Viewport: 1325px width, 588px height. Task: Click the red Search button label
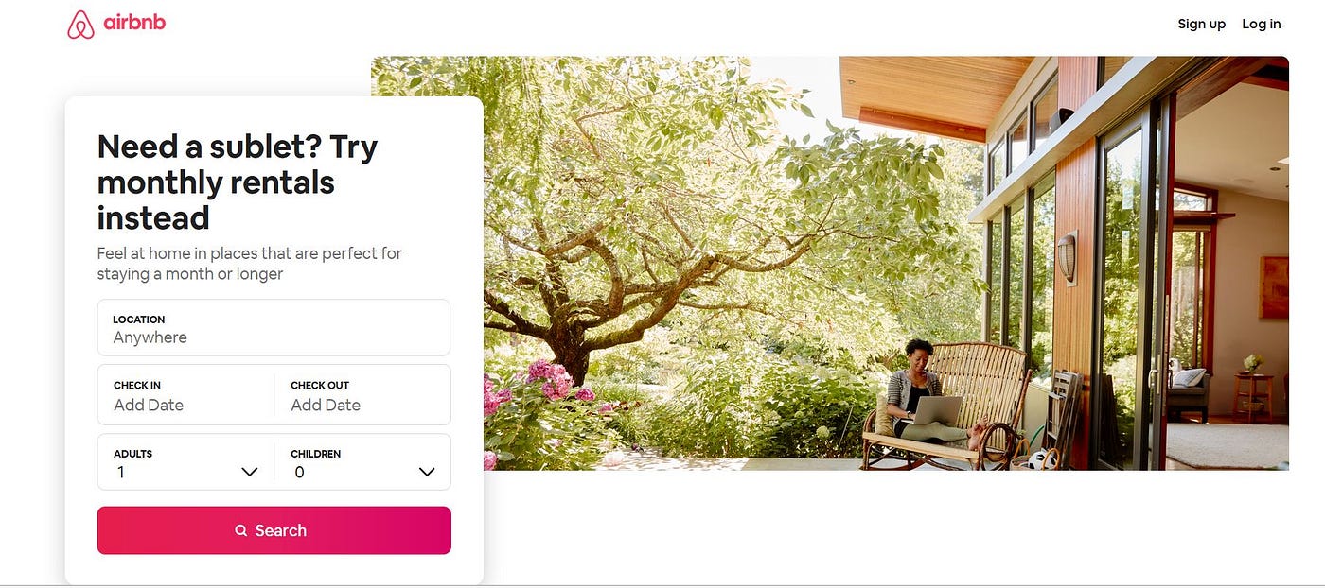(x=281, y=531)
